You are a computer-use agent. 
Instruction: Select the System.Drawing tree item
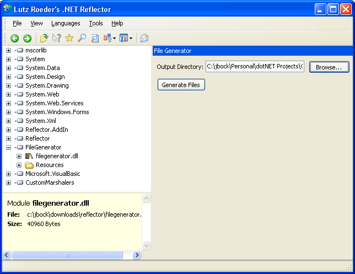[x=47, y=85]
